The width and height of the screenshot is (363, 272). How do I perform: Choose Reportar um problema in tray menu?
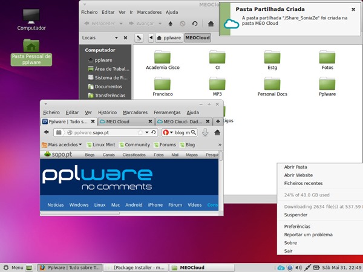click(308, 235)
